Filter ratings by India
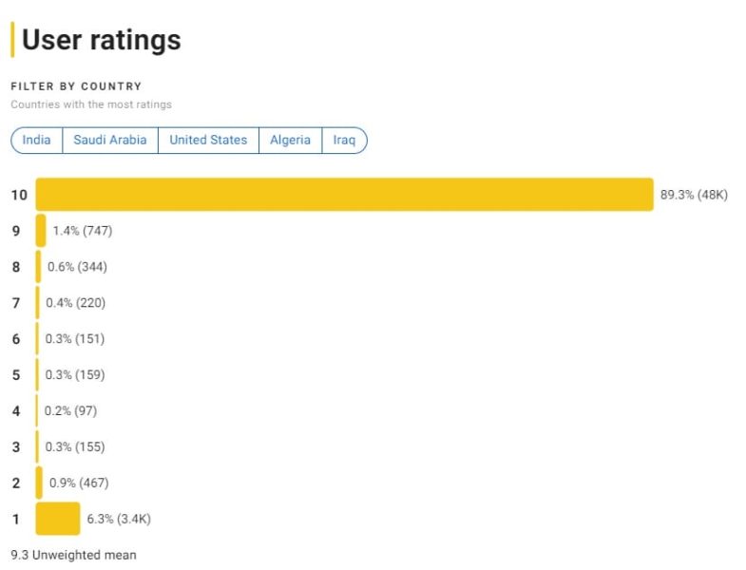This screenshot has width=746, height=570. click(x=37, y=140)
